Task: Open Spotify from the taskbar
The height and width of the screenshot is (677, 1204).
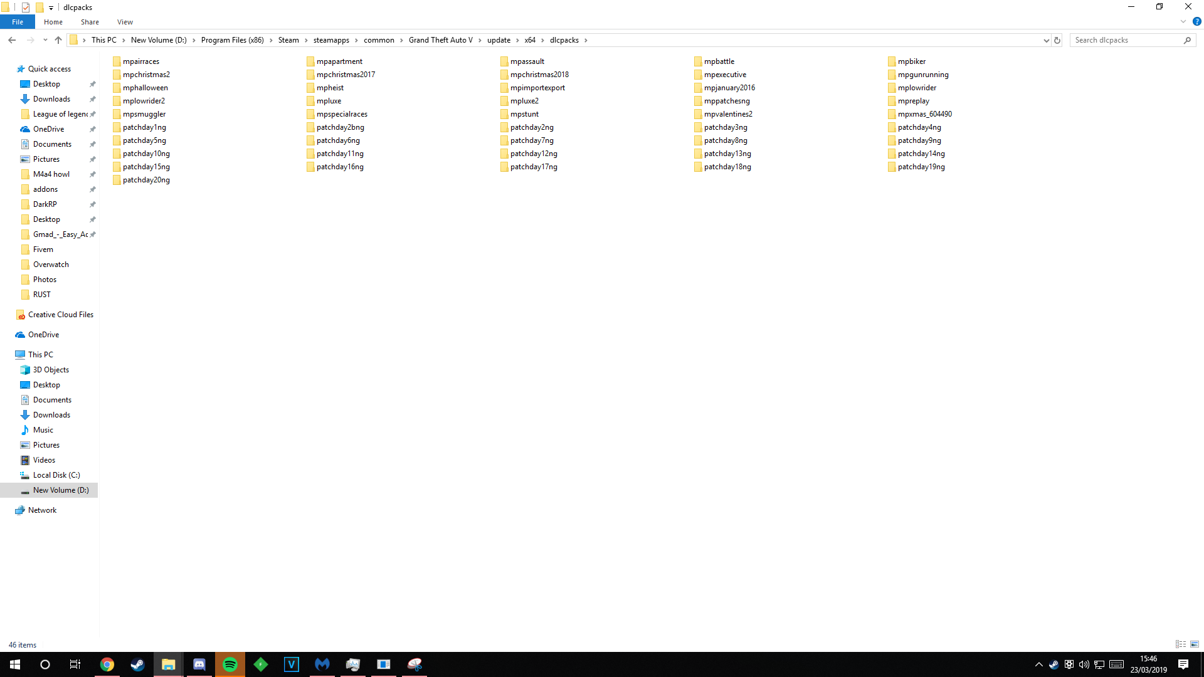Action: [230, 664]
